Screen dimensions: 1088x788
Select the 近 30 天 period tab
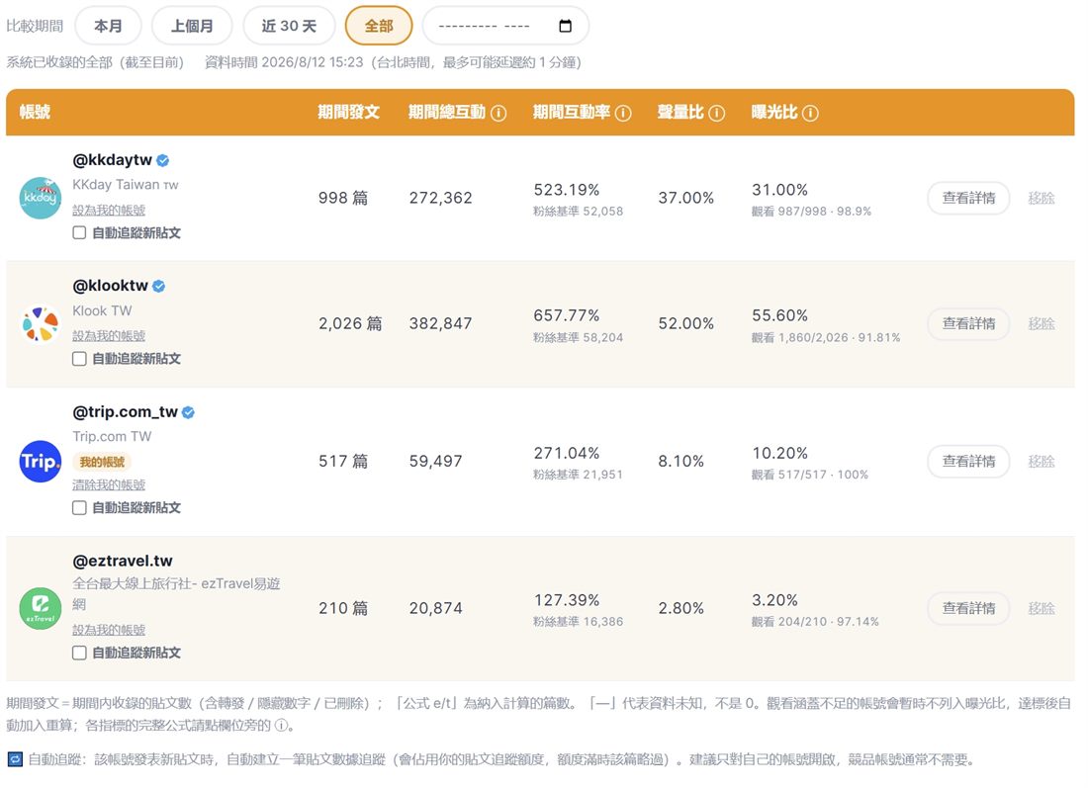click(x=289, y=26)
